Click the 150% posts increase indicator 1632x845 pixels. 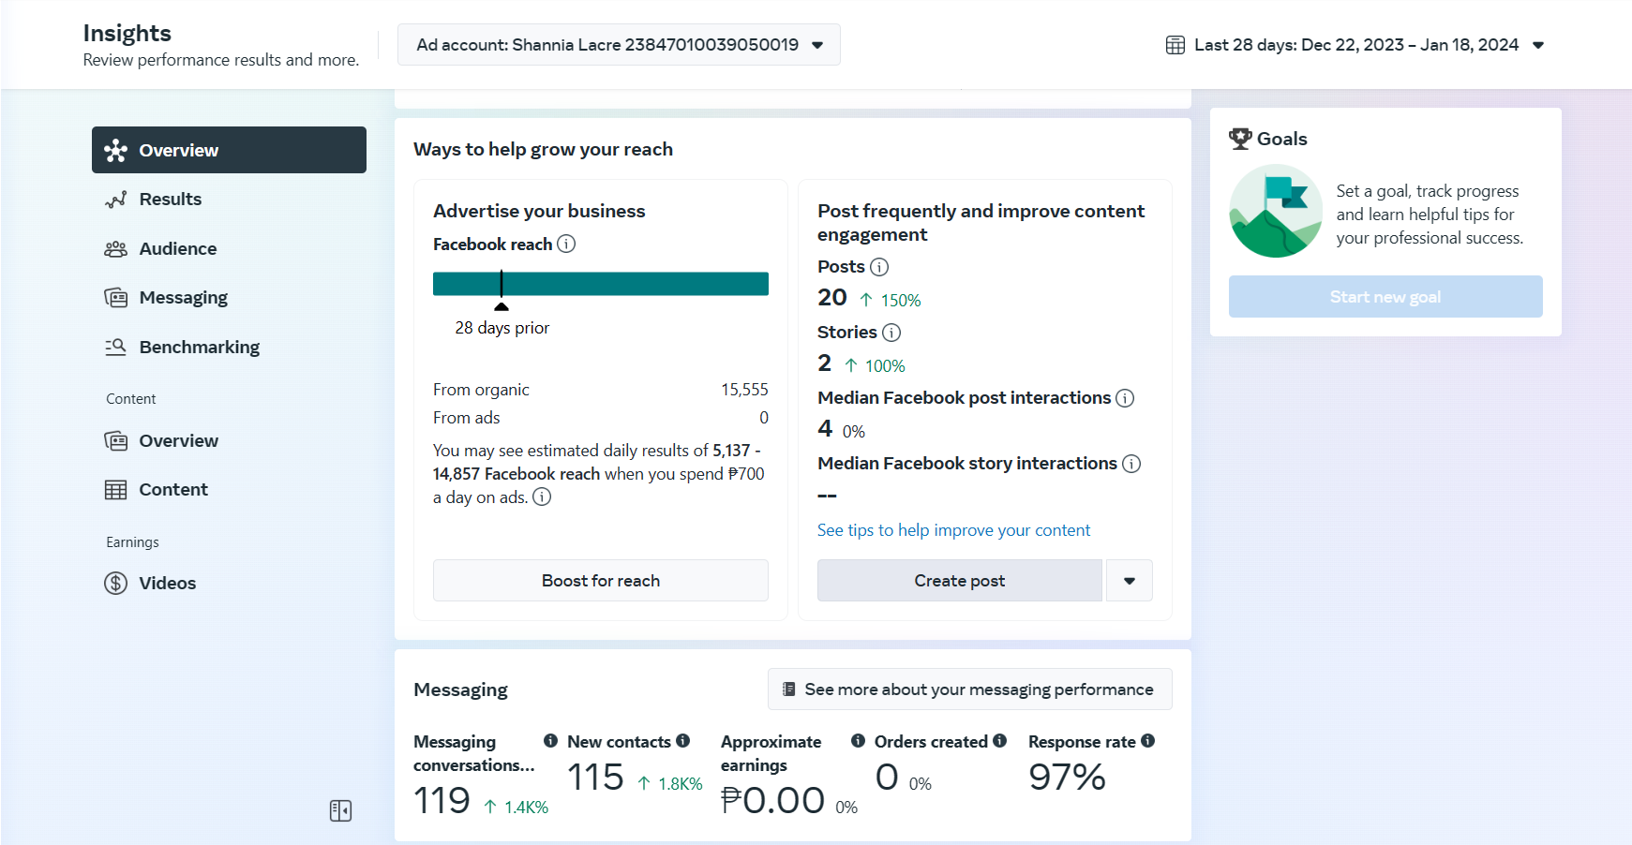(891, 301)
